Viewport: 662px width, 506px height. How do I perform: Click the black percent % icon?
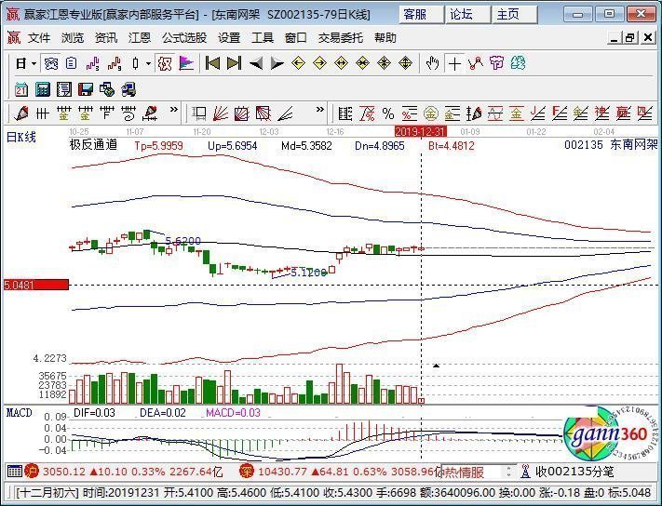tap(388, 113)
